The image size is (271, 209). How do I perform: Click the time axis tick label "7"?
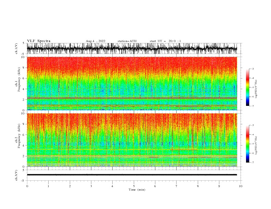(x=177, y=186)
